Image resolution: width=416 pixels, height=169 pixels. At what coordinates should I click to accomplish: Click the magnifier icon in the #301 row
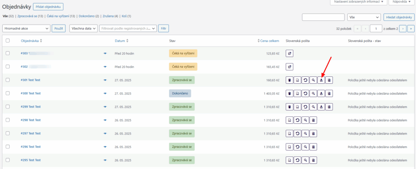coord(313,80)
